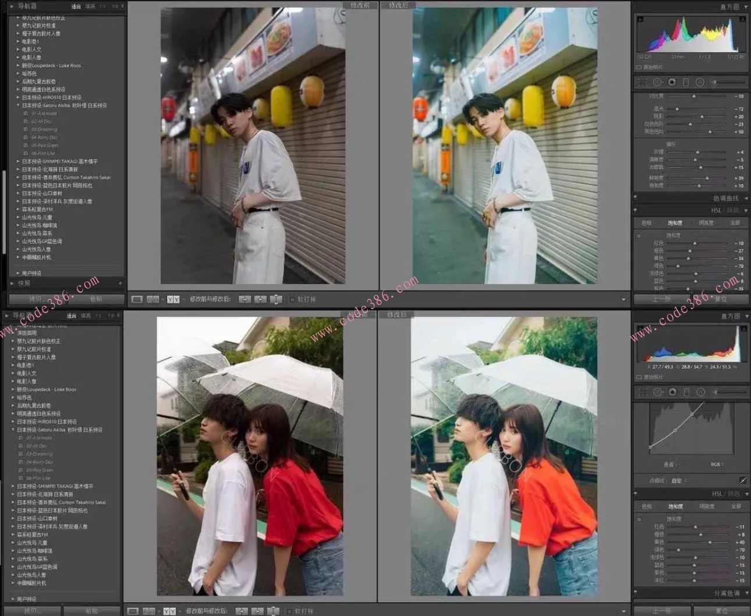Select the Crop Overlay tool in top panel

click(644, 82)
